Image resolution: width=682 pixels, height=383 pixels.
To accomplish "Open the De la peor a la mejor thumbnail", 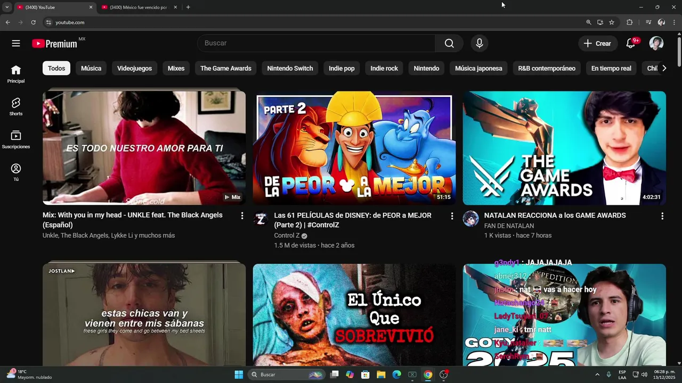I will click(354, 148).
